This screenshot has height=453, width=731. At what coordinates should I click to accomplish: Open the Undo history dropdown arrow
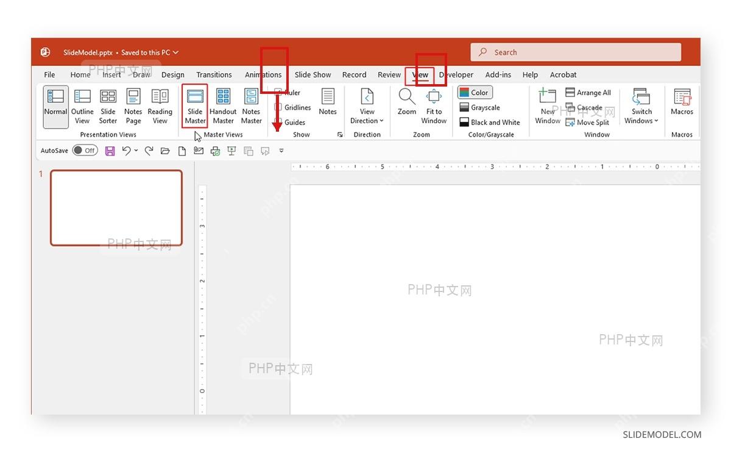(136, 151)
